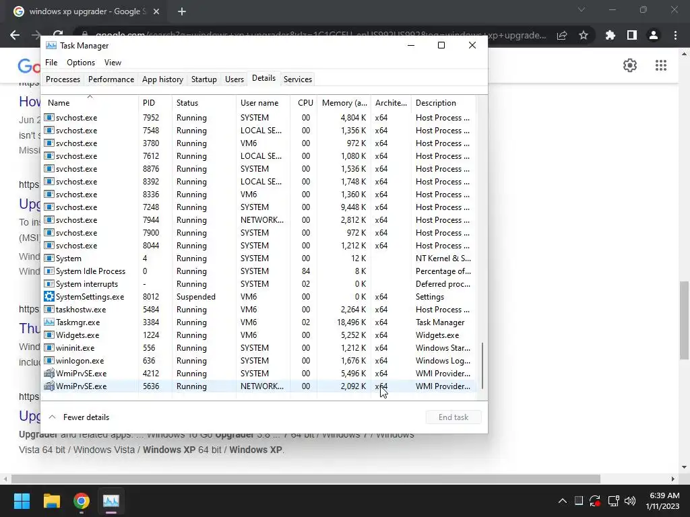Sort by the Description column header
690x517 pixels.
(x=443, y=102)
